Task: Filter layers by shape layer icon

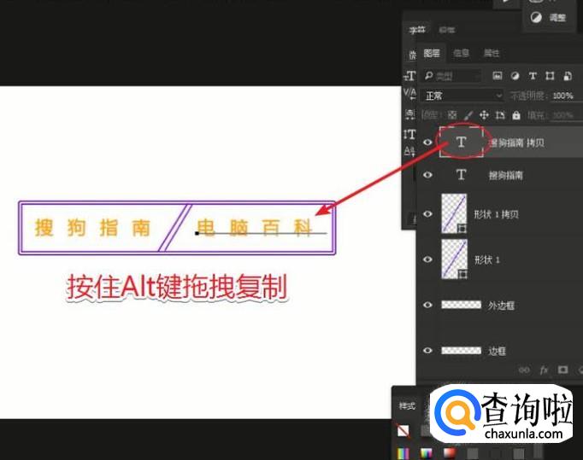Action: tap(550, 76)
